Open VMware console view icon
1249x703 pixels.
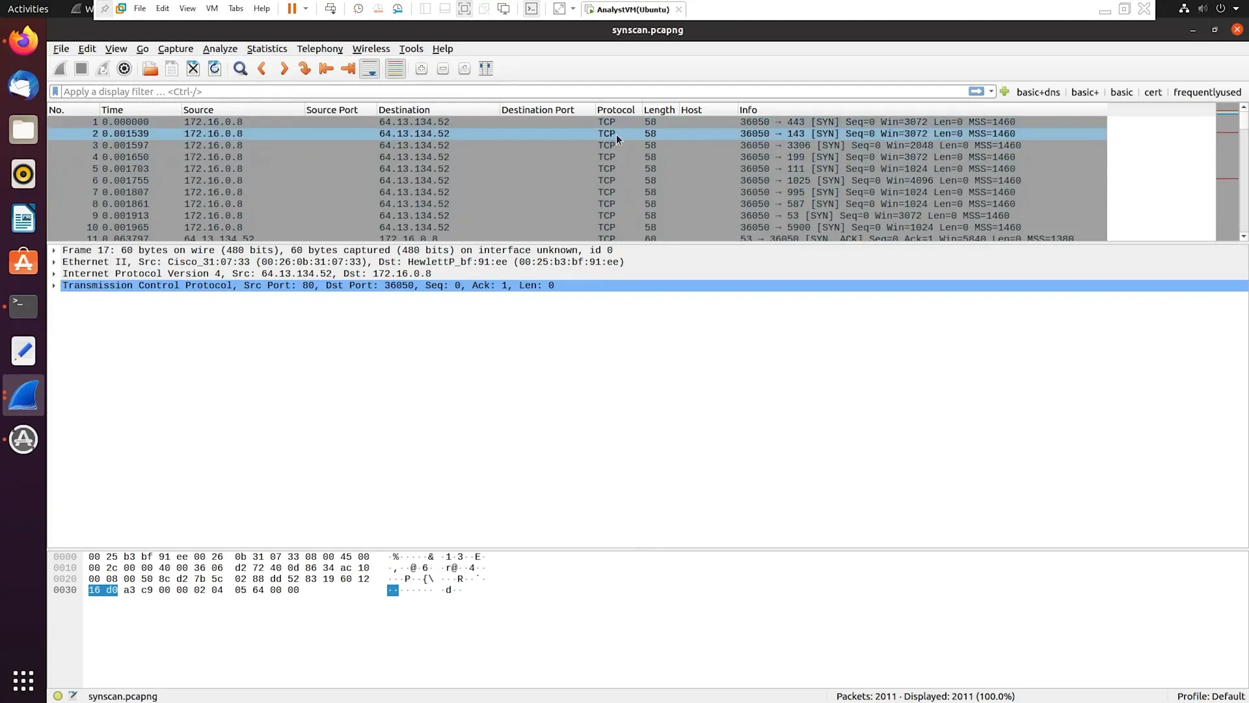[531, 9]
